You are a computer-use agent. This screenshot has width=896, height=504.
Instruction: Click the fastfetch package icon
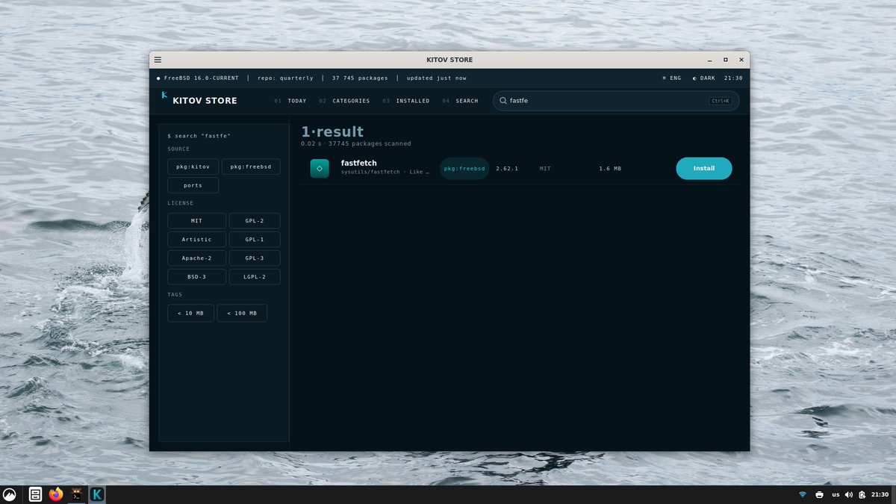click(320, 169)
